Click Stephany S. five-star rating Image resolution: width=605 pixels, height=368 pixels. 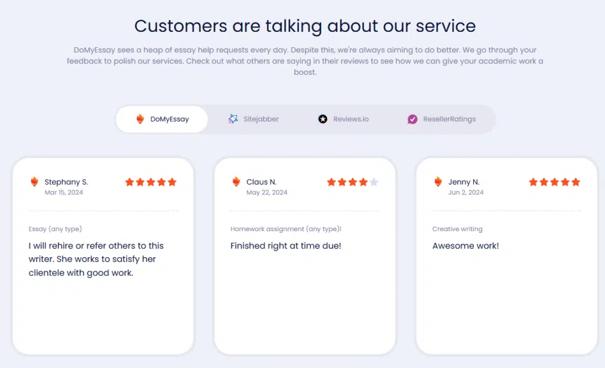point(151,182)
